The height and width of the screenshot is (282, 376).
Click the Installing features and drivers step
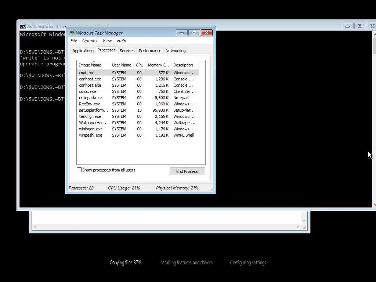pos(186,263)
